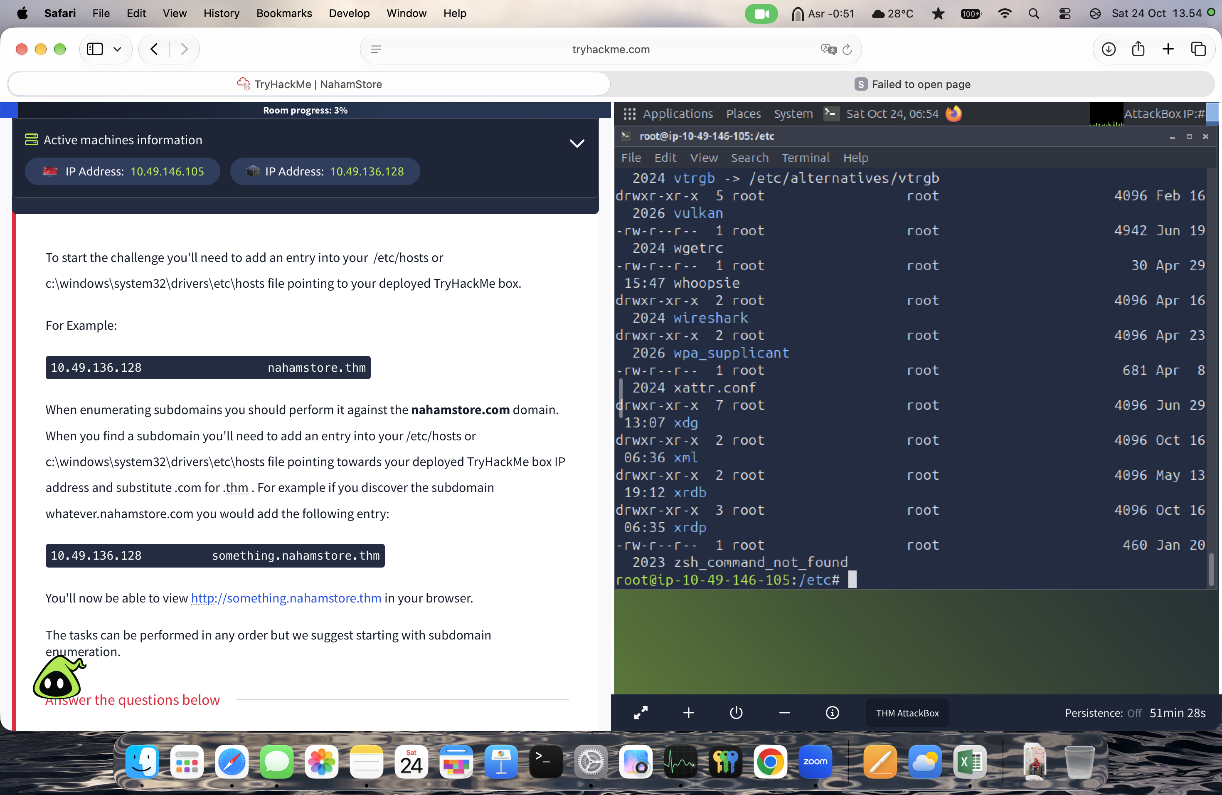Minimize AttackBox view with minus icon
The image size is (1222, 795).
784,713
